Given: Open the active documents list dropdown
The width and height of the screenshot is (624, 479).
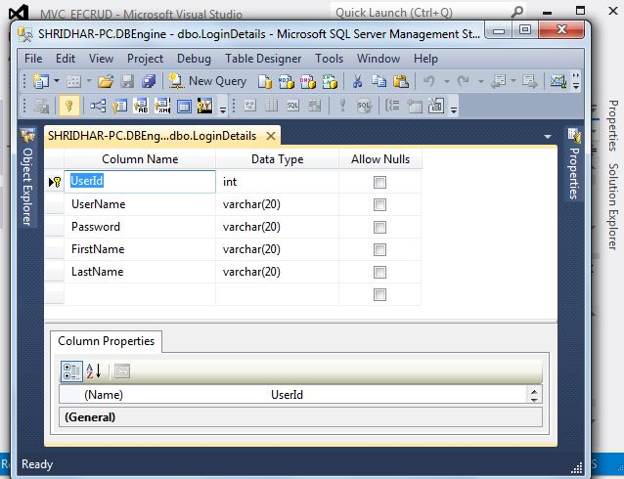Looking at the screenshot, I should (x=548, y=137).
